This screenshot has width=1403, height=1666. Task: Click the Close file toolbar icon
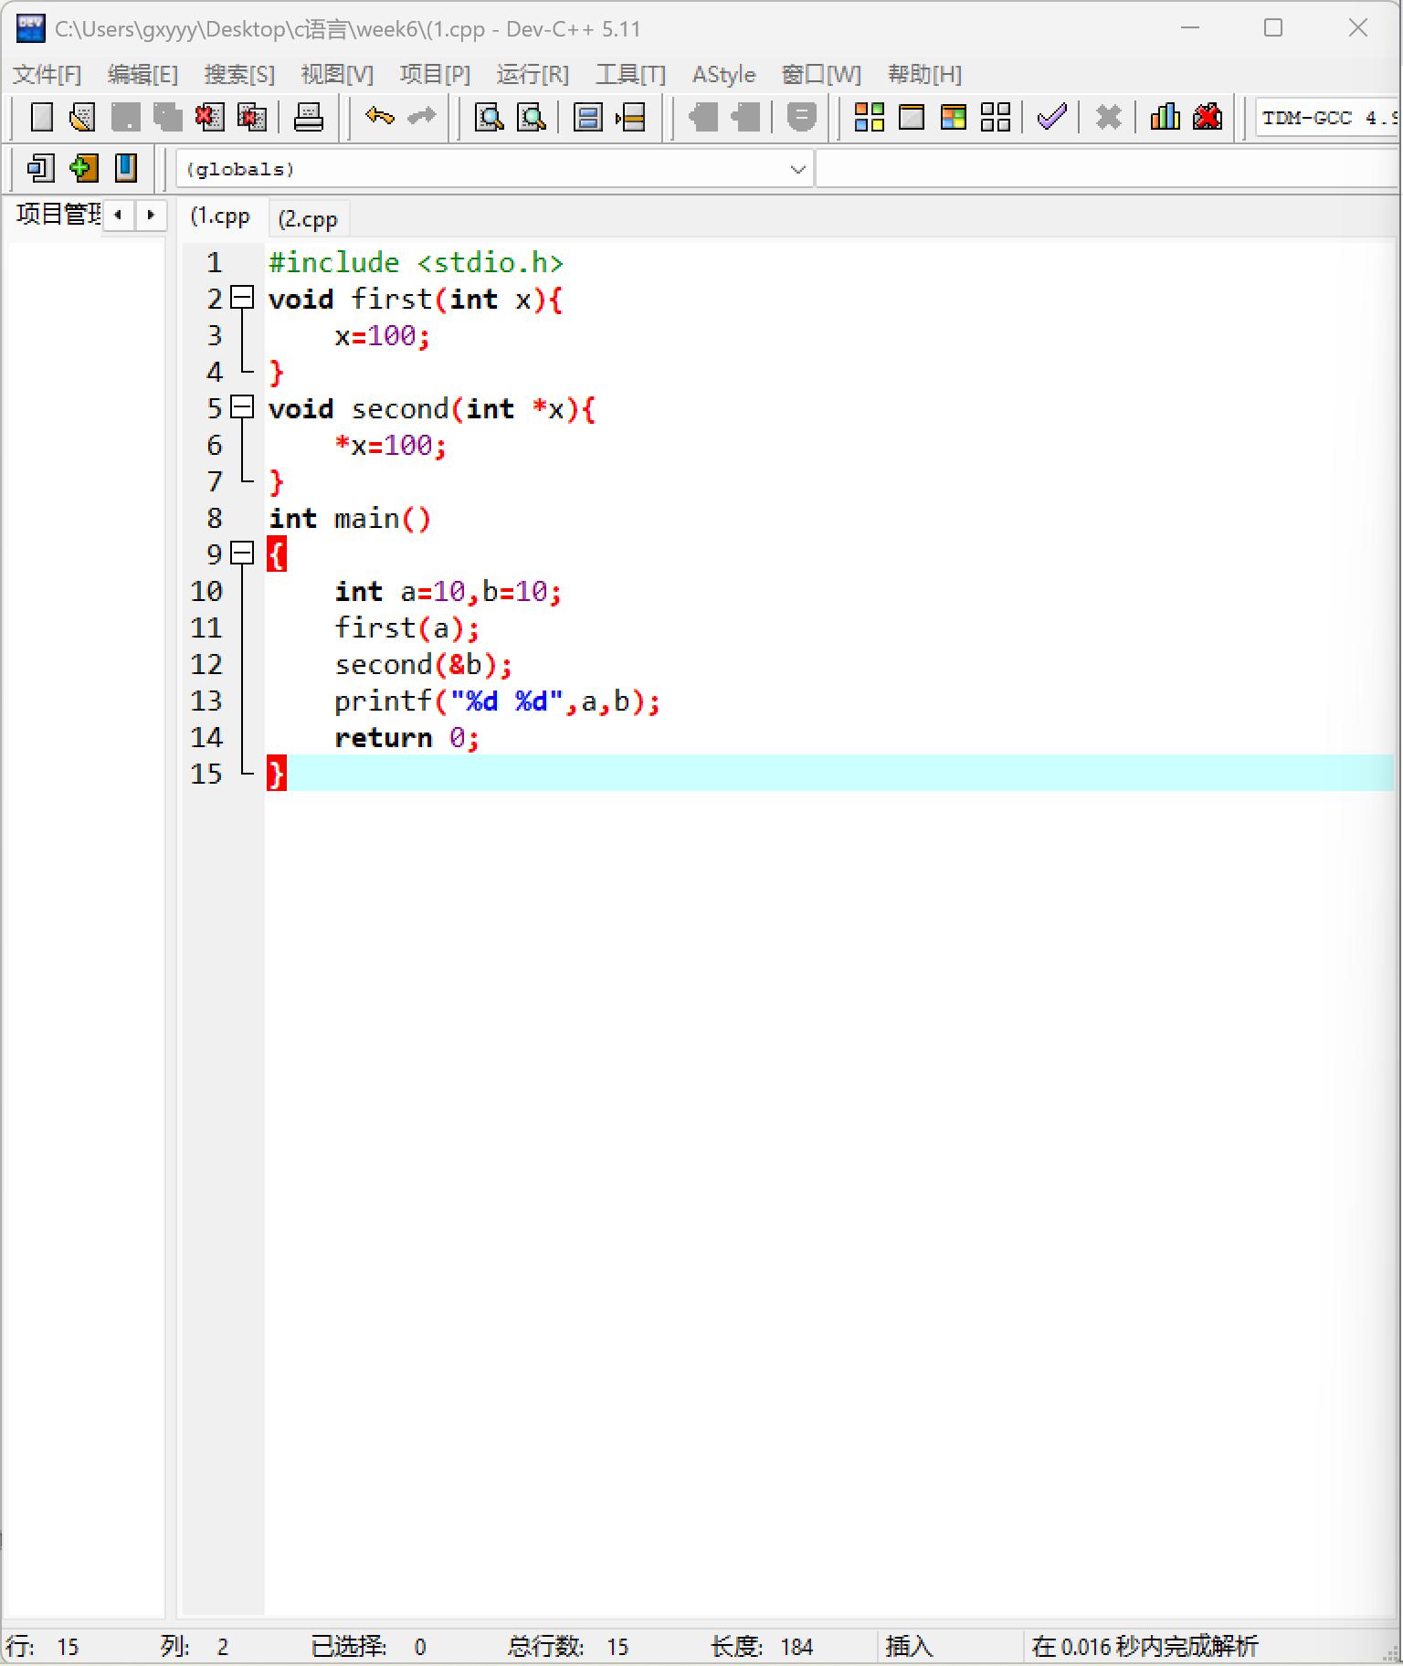[209, 117]
